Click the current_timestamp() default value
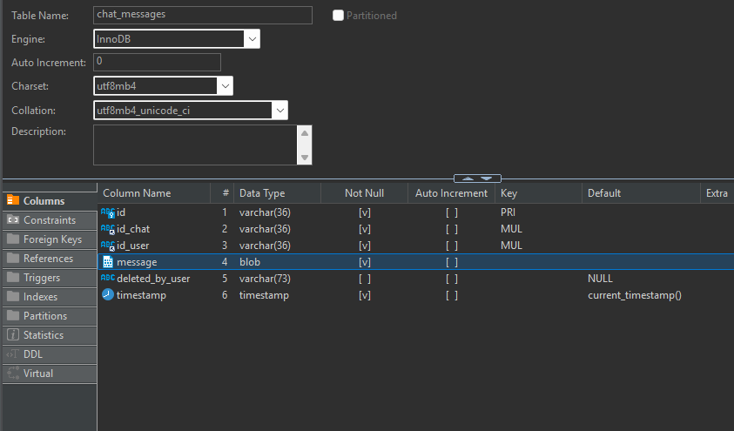The height and width of the screenshot is (431, 734). point(634,295)
